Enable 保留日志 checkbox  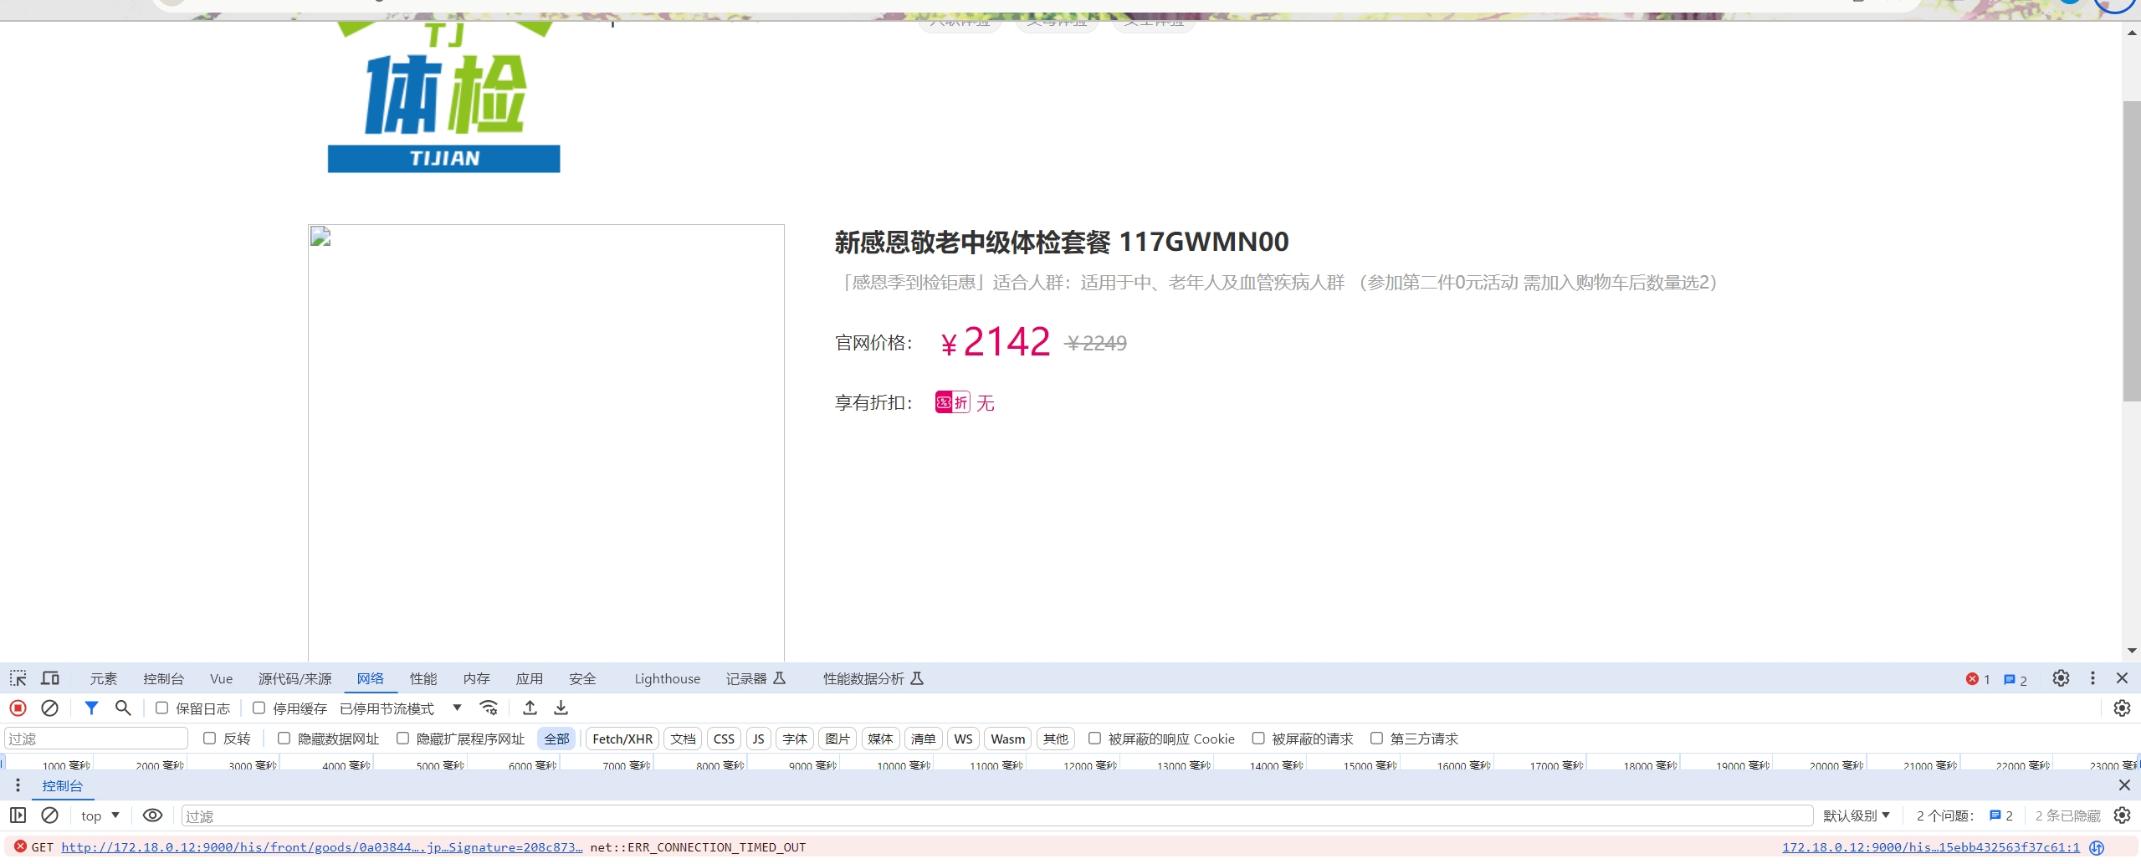tap(162, 708)
